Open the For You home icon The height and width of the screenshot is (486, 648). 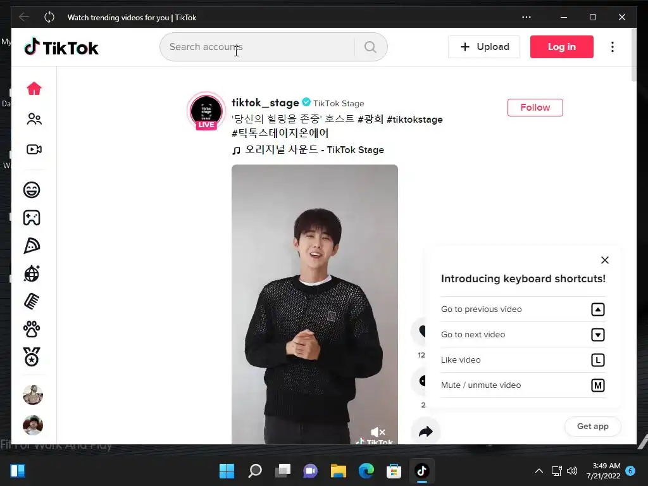click(x=34, y=89)
